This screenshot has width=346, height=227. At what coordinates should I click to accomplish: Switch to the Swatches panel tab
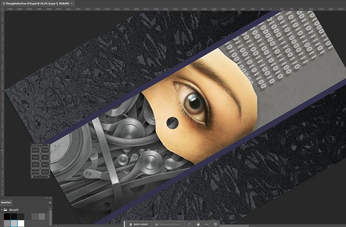click(6, 202)
